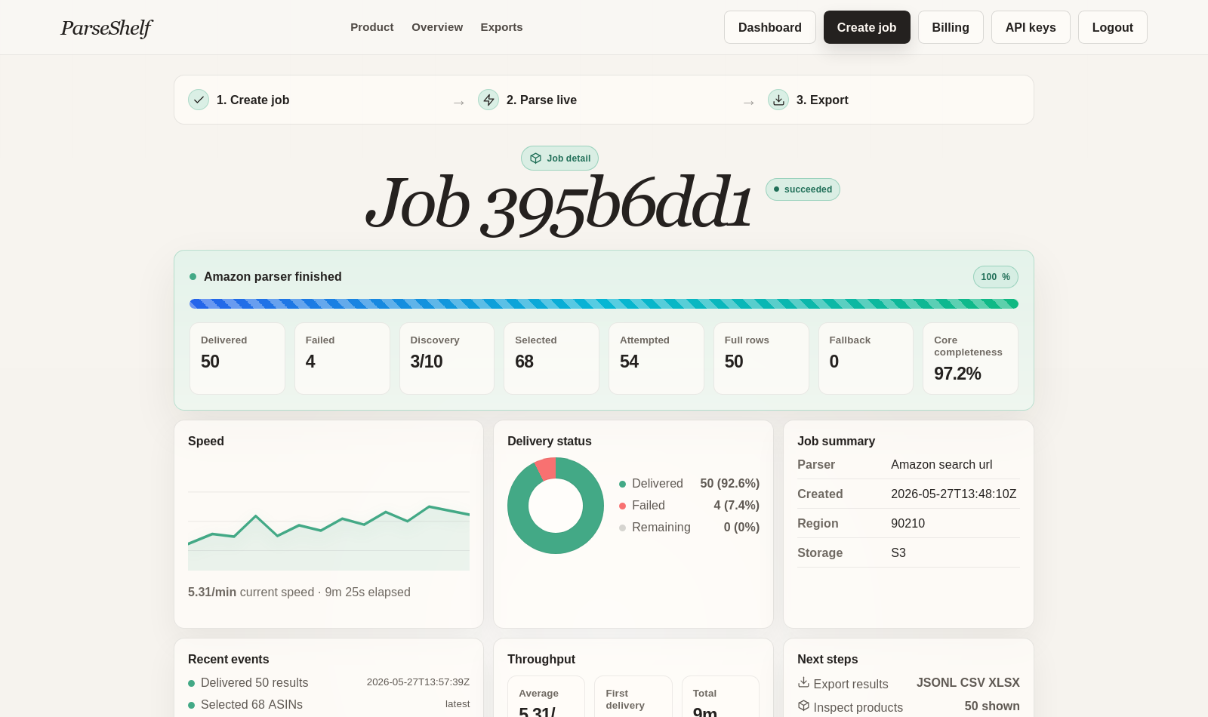
Task: Open the Dashboard button
Action: tap(770, 27)
